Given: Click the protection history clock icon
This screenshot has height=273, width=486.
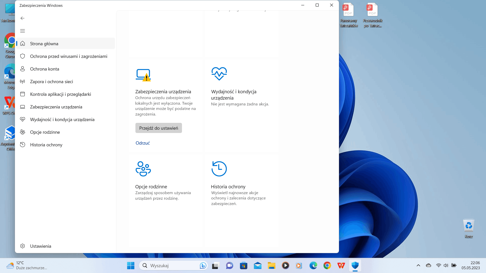Looking at the screenshot, I should (219, 169).
